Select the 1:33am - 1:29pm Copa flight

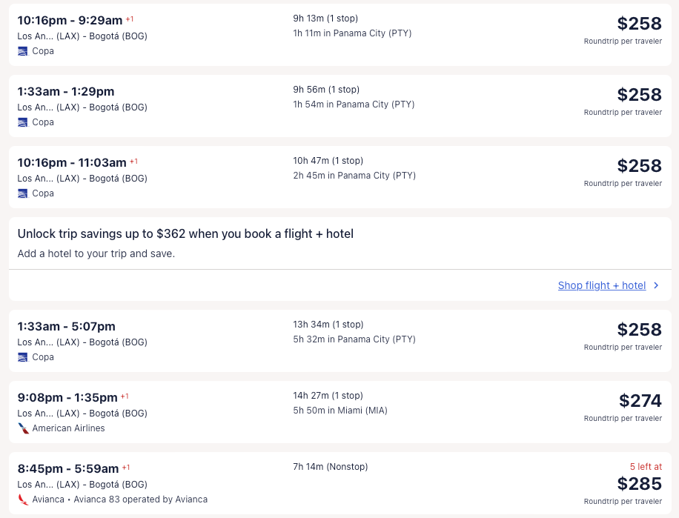(66, 92)
